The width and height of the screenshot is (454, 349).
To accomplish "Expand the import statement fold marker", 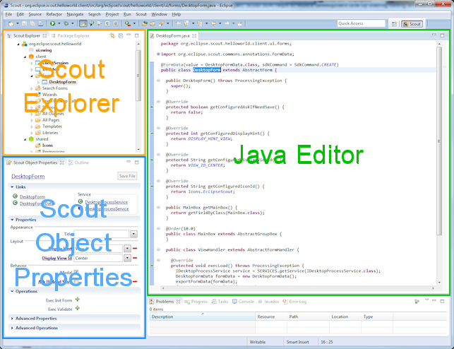I will (x=158, y=54).
